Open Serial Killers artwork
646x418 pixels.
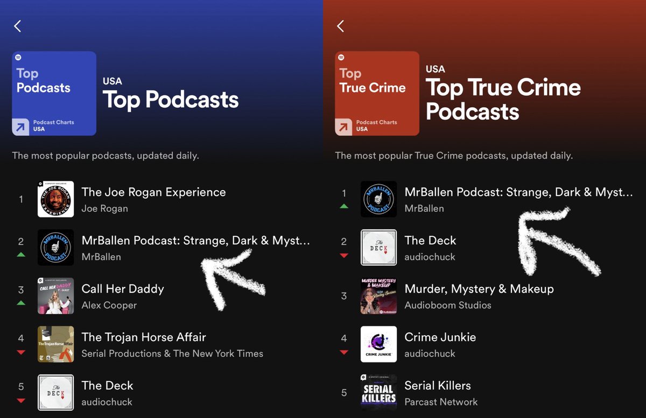[x=378, y=393]
